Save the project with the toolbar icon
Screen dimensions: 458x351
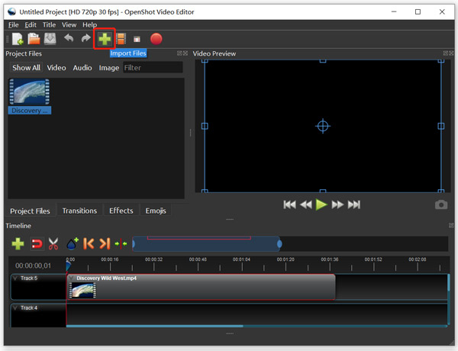50,39
